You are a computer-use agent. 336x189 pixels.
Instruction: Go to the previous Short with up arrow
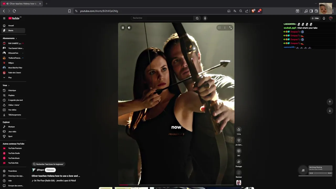point(330,102)
